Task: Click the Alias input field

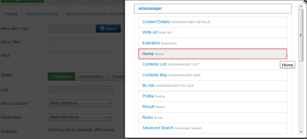Action: pyautogui.click(x=81, y=56)
